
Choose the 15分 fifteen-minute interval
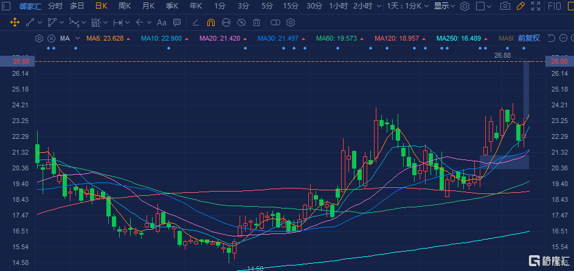[291, 6]
